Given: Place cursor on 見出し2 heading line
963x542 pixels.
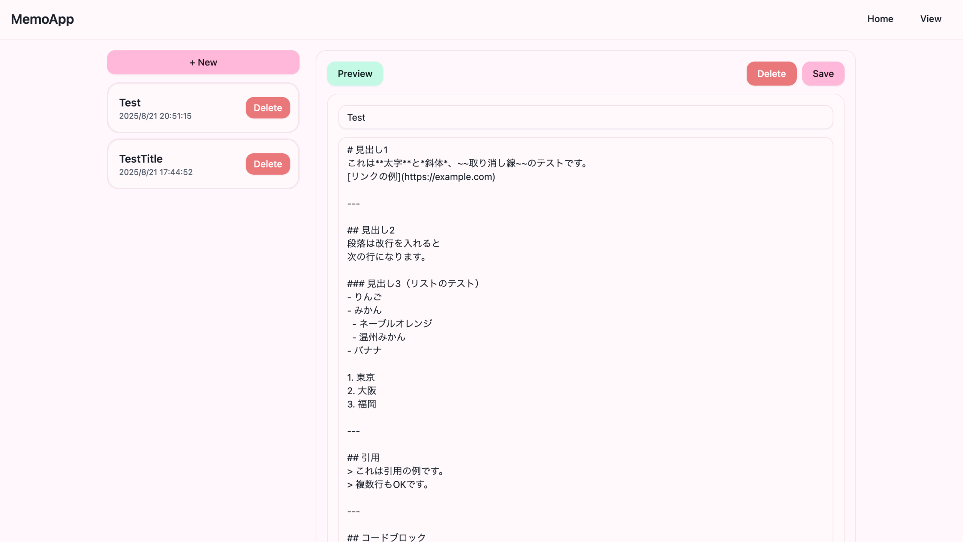Looking at the screenshot, I should 371,230.
